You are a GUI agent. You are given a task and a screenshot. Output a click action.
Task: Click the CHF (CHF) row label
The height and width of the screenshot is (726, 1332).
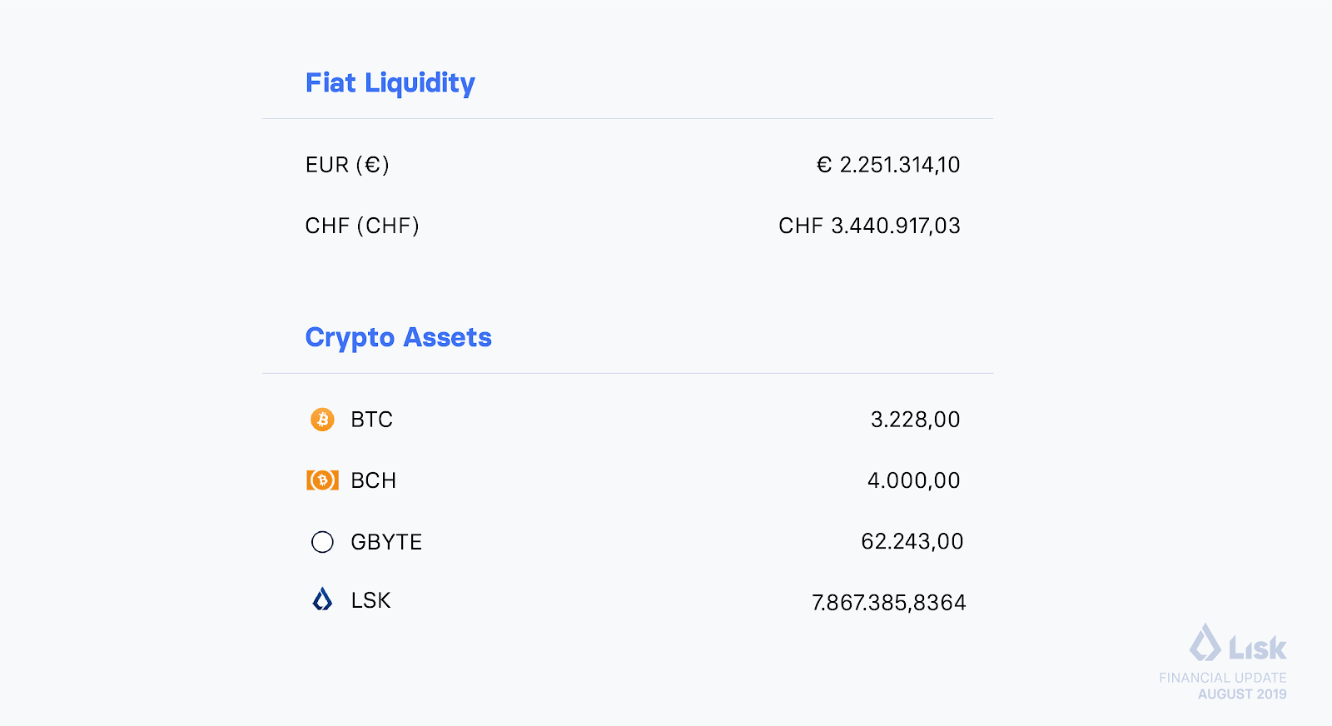[x=362, y=226]
